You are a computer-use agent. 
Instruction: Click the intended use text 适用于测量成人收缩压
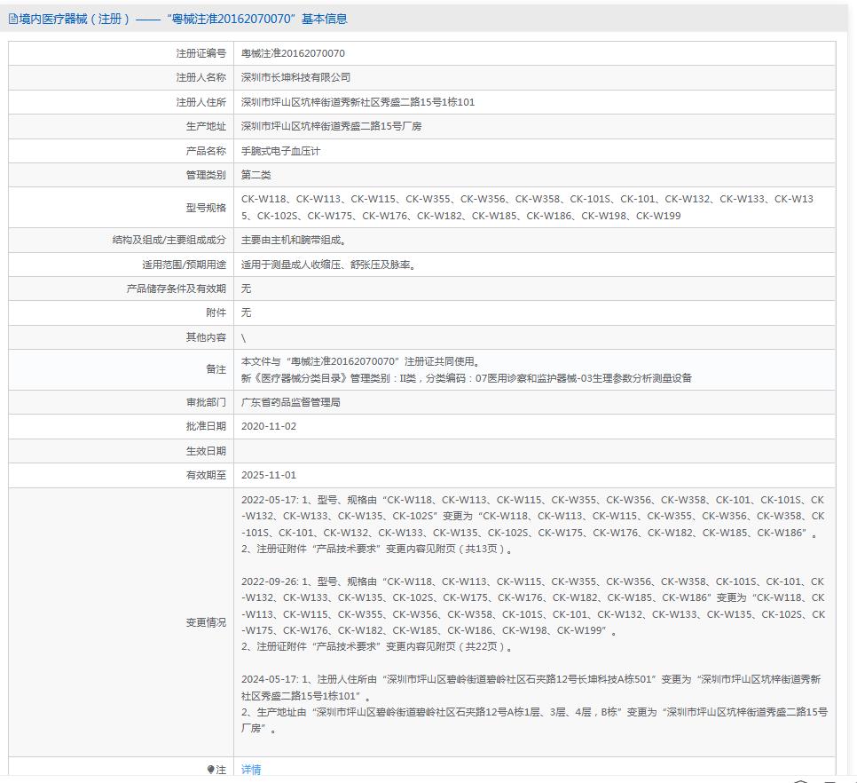pos(327,264)
